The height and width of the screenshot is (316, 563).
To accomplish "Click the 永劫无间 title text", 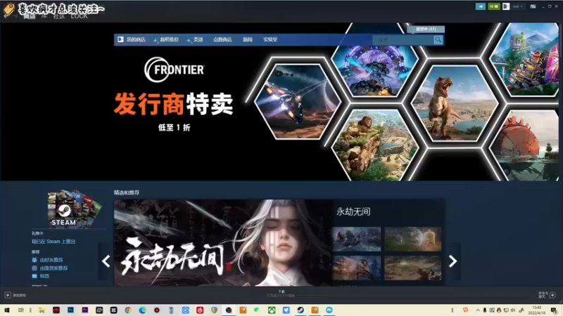I will (353, 212).
